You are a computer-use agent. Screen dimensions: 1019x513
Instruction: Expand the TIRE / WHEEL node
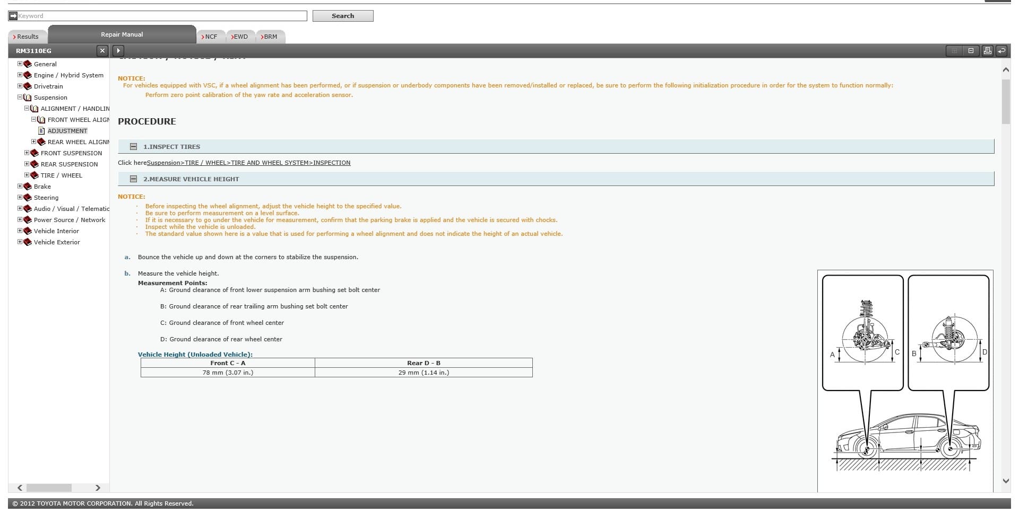pos(27,175)
